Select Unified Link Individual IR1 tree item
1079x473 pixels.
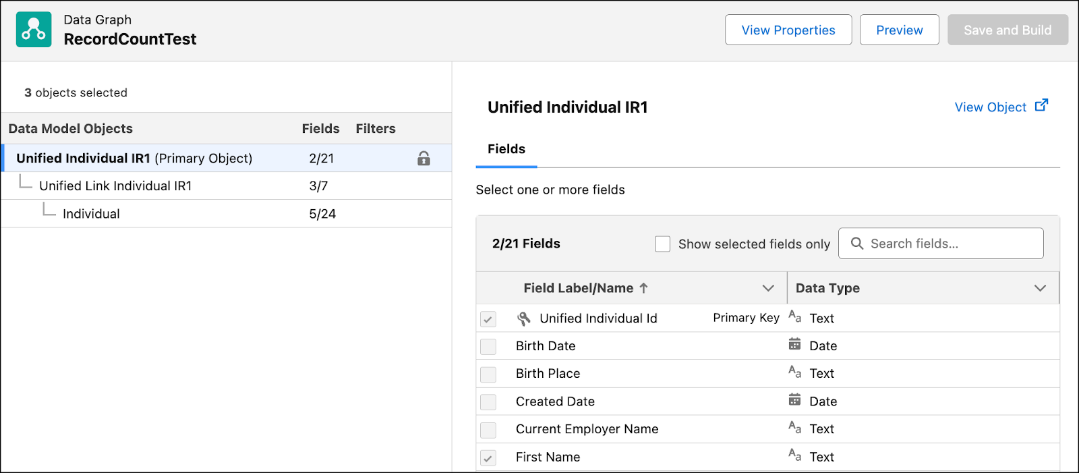115,186
